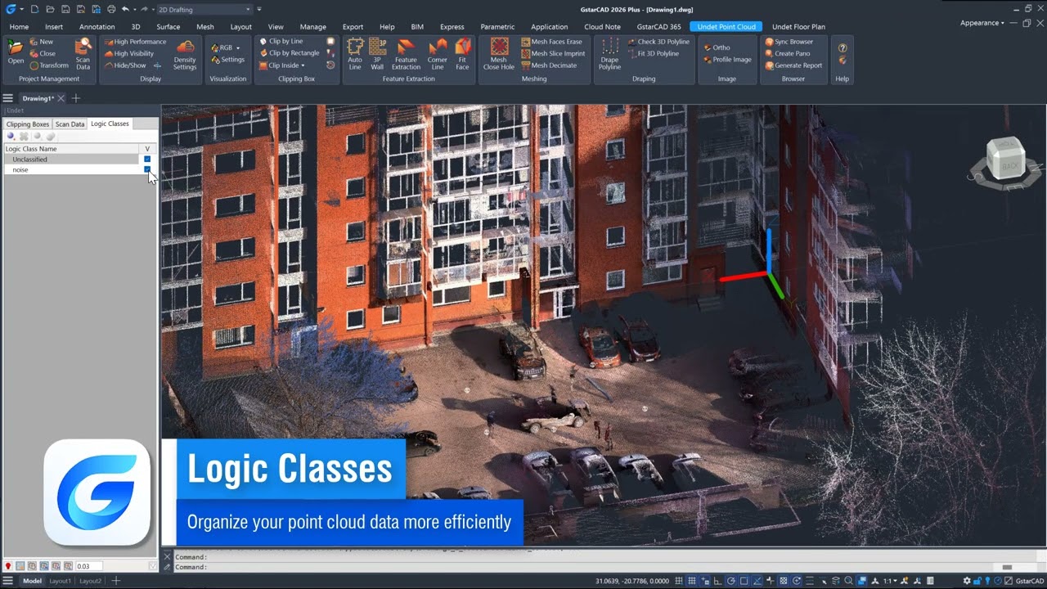Viewport: 1047px width, 589px height.
Task: Toggle Hide/Show display option
Action: pos(125,65)
